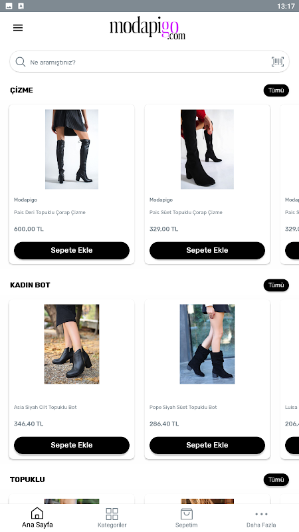Add Asia Siyah Cilt Topuklu Bot to cart
Viewport: 299px width, 532px height.
click(72, 445)
